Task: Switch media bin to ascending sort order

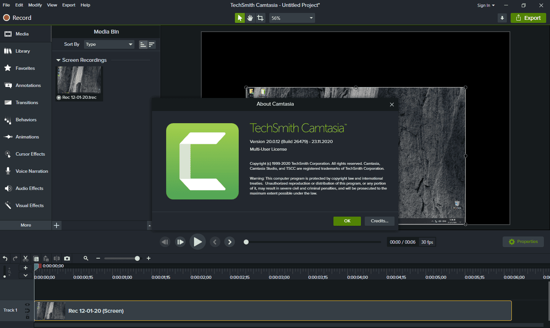Action: (143, 45)
